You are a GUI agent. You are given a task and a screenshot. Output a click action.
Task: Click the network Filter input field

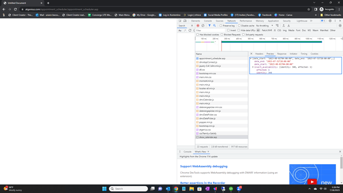coord(210,30)
